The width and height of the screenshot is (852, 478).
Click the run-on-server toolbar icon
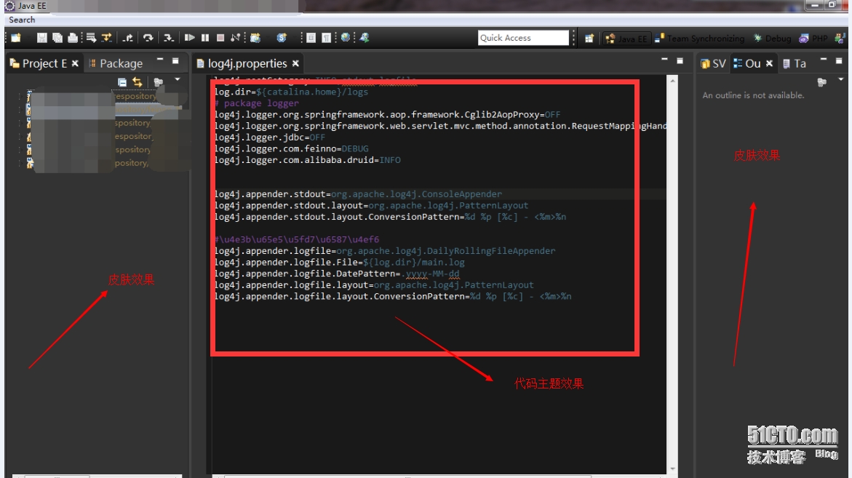point(364,38)
